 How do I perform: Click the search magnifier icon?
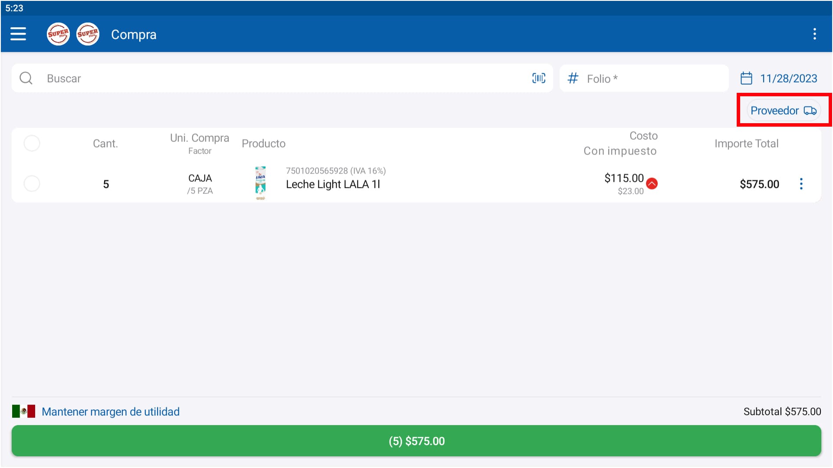click(x=26, y=78)
